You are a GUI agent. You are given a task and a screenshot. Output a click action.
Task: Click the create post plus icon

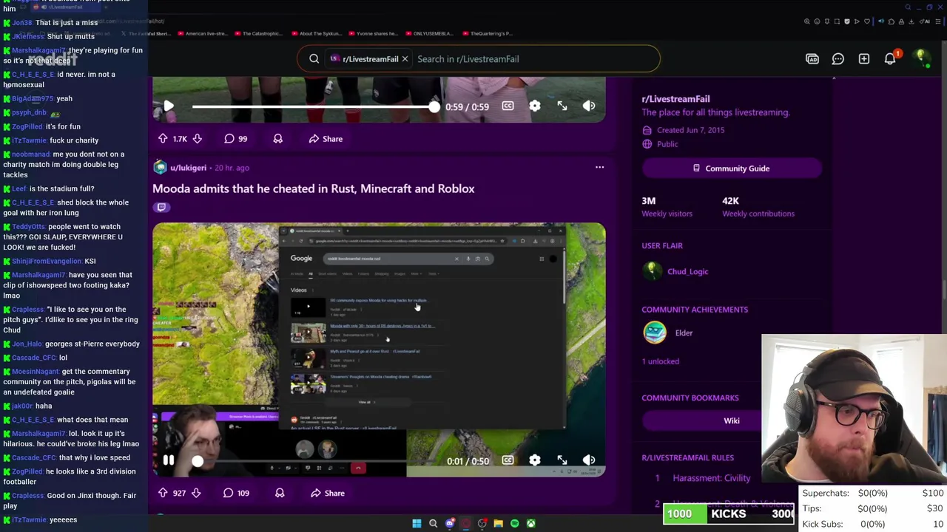pos(863,59)
